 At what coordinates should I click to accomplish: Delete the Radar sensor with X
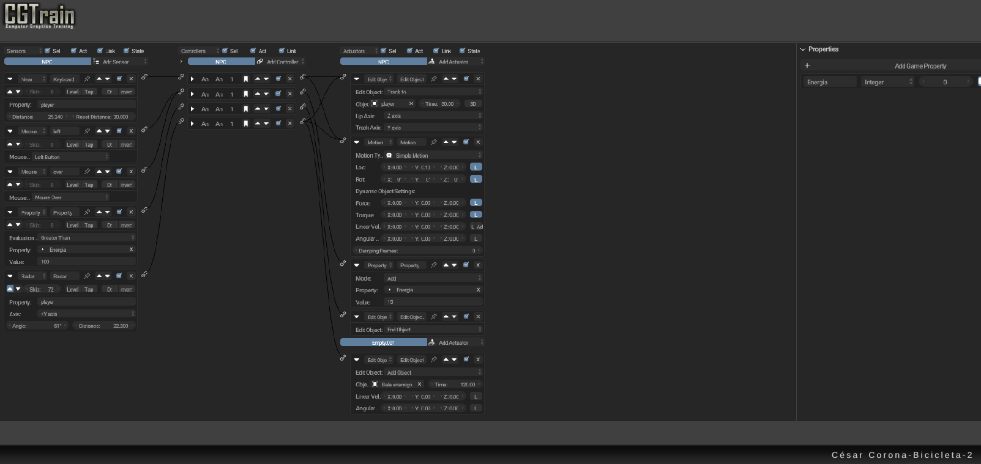coord(131,276)
